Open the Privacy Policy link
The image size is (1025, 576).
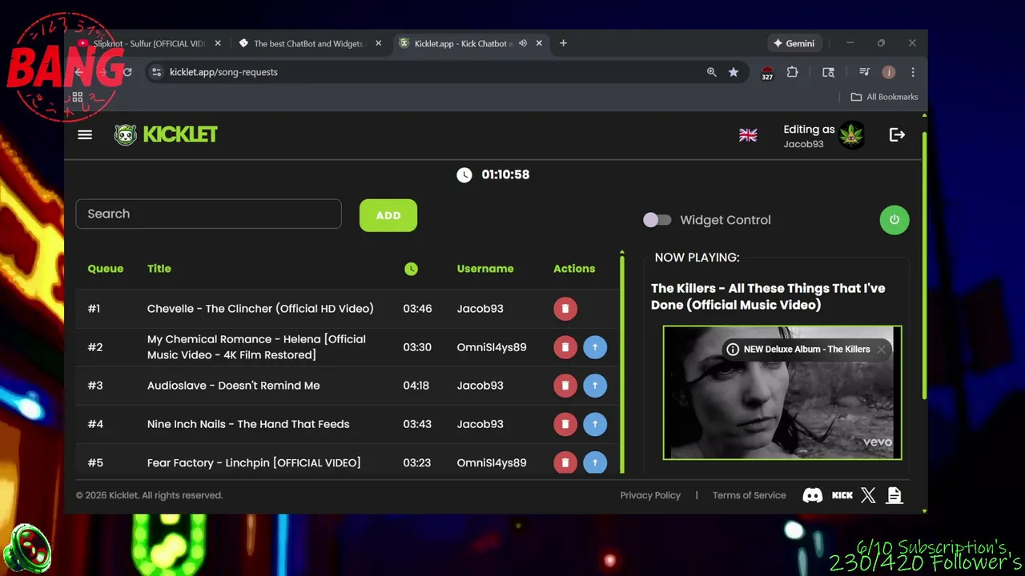(650, 495)
